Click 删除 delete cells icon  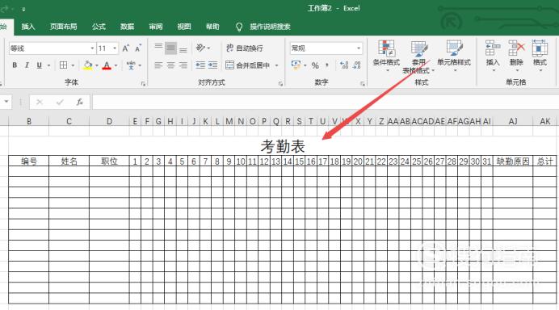point(516,55)
